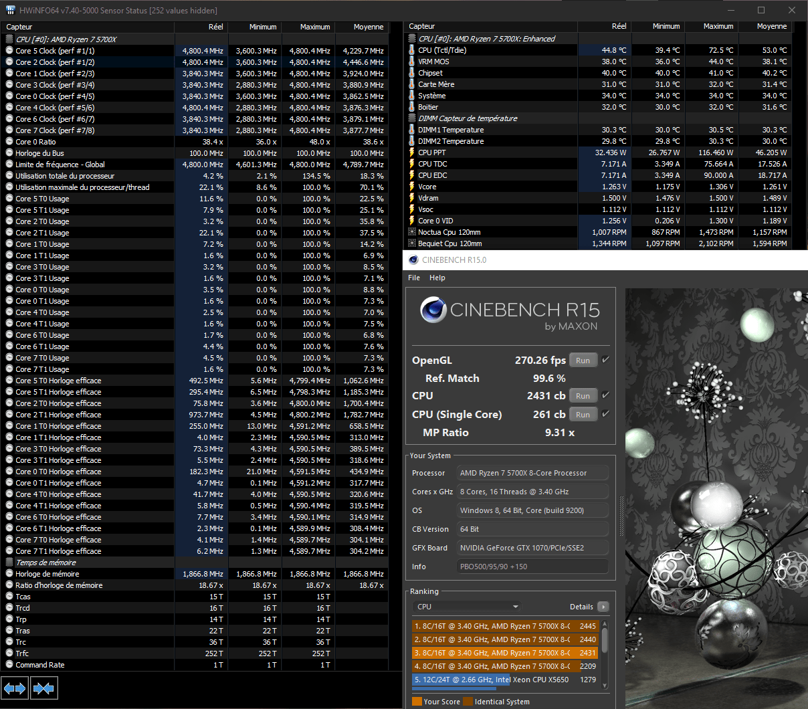The image size is (808, 709).
Task: Click the GFX Board field NVIDIA GeForce GTX 1070
Action: tap(533, 548)
